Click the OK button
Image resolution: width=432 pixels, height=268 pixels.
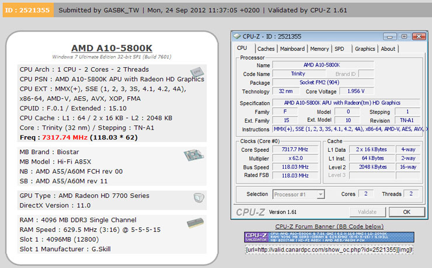pos(407,212)
